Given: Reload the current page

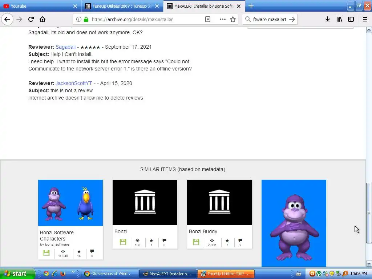Looking at the screenshot, I should tap(31, 20).
